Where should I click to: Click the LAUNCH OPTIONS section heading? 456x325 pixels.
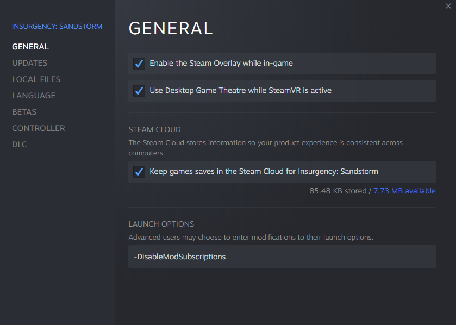pos(161,224)
